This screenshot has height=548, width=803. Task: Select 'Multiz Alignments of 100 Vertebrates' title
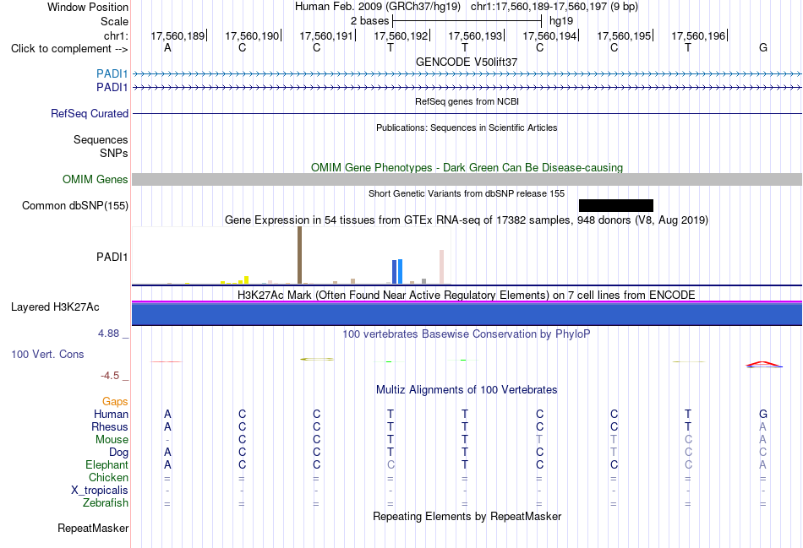[467, 390]
